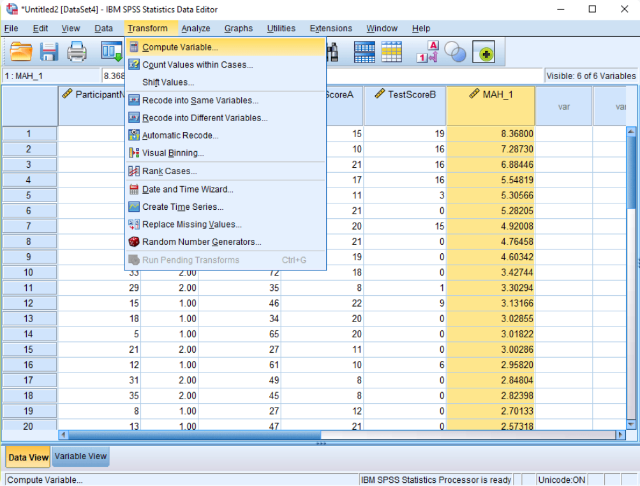Open the Analyze menu

[196, 28]
